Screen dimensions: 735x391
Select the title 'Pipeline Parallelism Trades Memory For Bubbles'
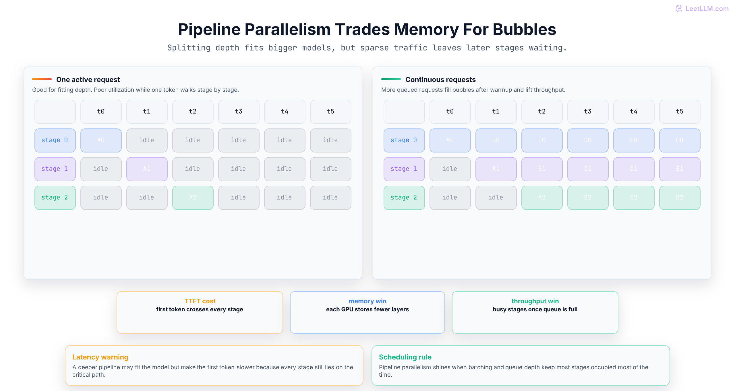pos(367,29)
